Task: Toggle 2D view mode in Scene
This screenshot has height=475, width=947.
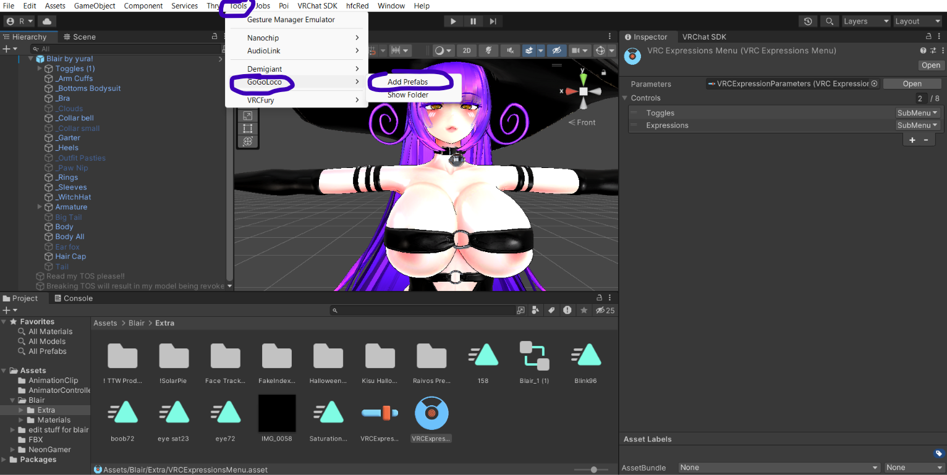Action: pos(467,51)
